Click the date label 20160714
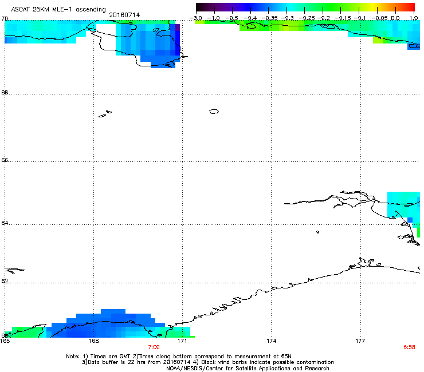The height and width of the screenshot is (372, 424). pos(124,15)
